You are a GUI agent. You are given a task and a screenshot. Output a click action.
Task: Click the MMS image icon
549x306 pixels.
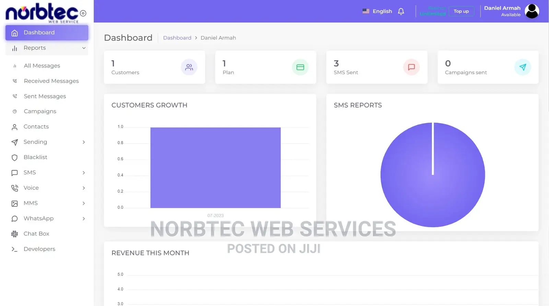[14, 204]
